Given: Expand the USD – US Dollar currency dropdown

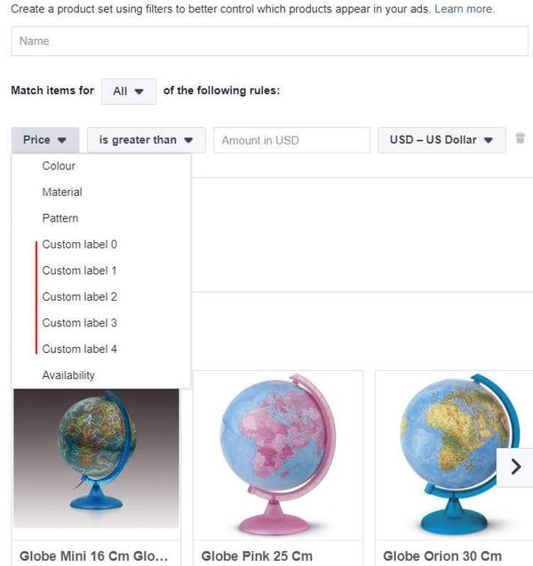Looking at the screenshot, I should pyautogui.click(x=442, y=140).
